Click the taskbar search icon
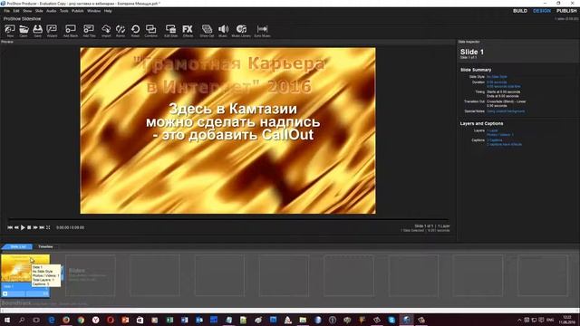Screen dimensions: 580x326 (x=22, y=320)
